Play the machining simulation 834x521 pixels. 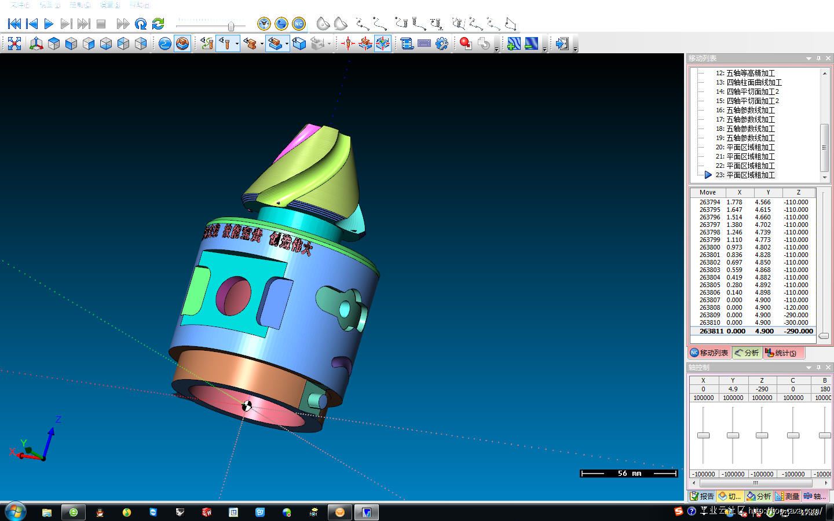coord(49,24)
